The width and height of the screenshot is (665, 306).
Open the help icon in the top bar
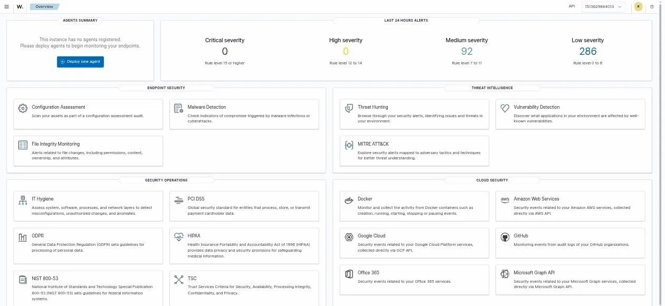pos(652,6)
